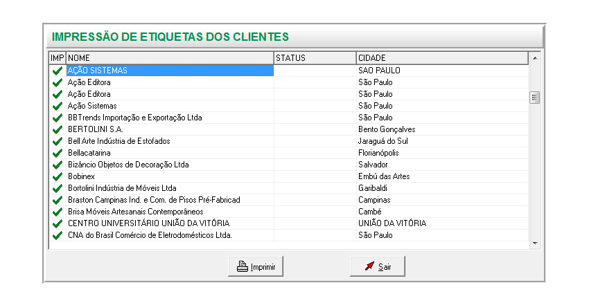This screenshot has width=589, height=305.
Task: Uncheck the BERTOLINI S.A. print mark
Action: tap(58, 129)
